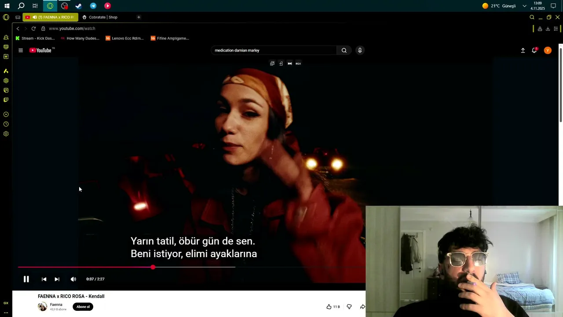Reload the YouTube page
Screen dimensions: 563x317
coord(33,29)
